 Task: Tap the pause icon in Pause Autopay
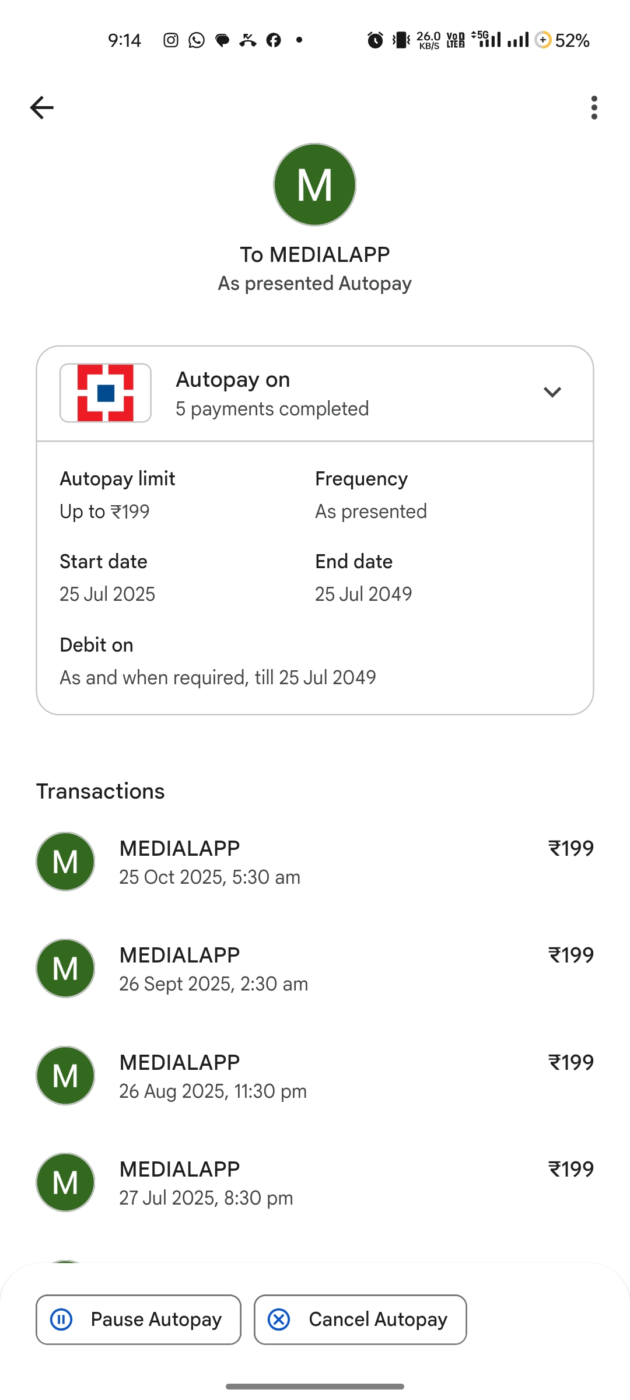point(62,1319)
